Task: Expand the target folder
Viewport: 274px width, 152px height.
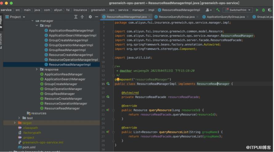Action: pyautogui.click(x=15, y=123)
